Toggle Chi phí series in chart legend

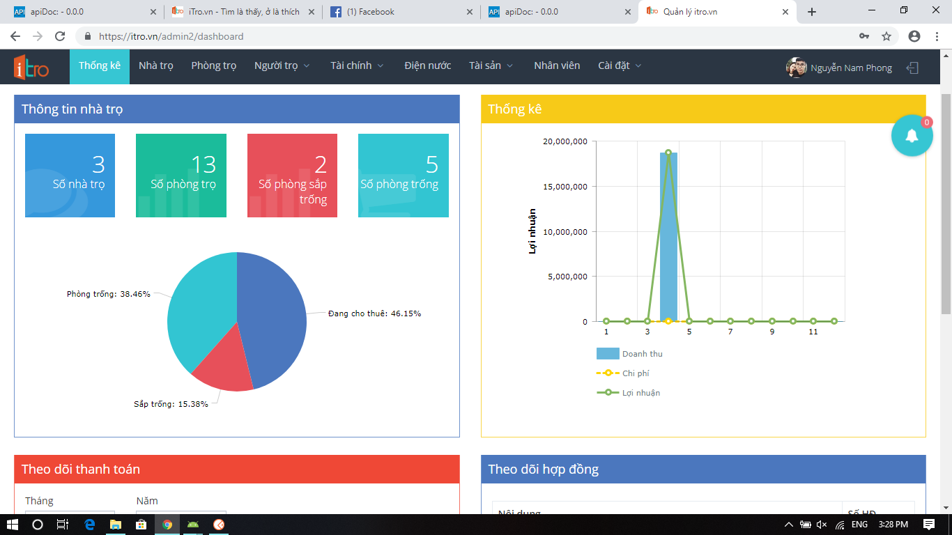point(623,373)
